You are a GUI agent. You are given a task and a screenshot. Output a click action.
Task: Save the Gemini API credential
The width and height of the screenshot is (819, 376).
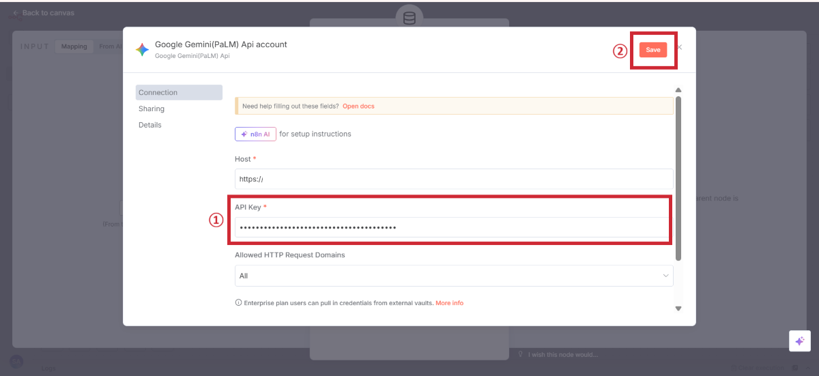tap(653, 50)
